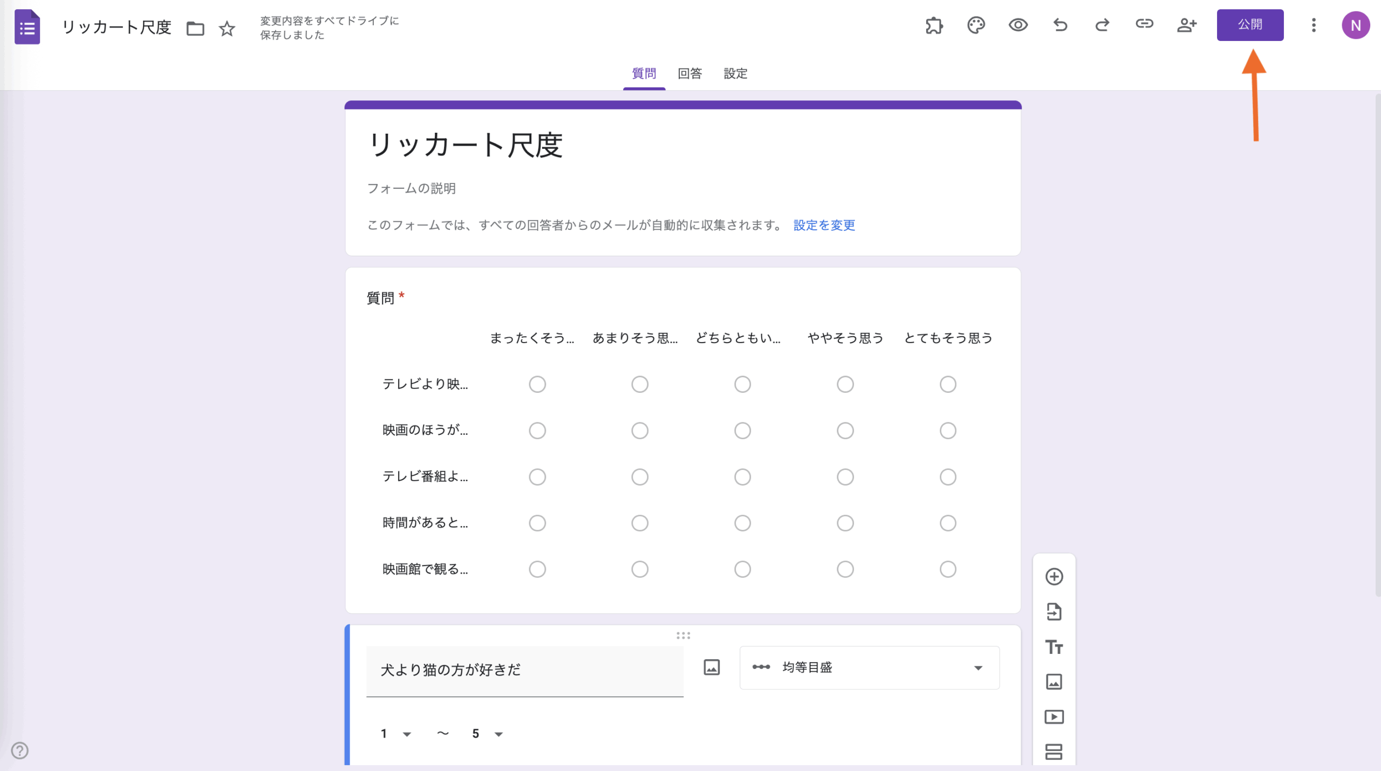Edit the 犬より猫の方が好きだ question text

524,671
